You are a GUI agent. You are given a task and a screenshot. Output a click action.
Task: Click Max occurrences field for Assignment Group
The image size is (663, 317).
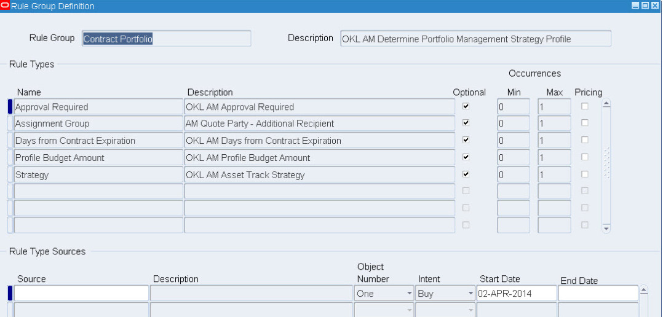(x=554, y=123)
